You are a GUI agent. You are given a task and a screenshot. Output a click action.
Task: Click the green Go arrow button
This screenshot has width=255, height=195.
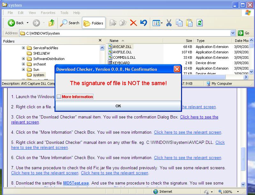pyautogui.click(x=241, y=33)
